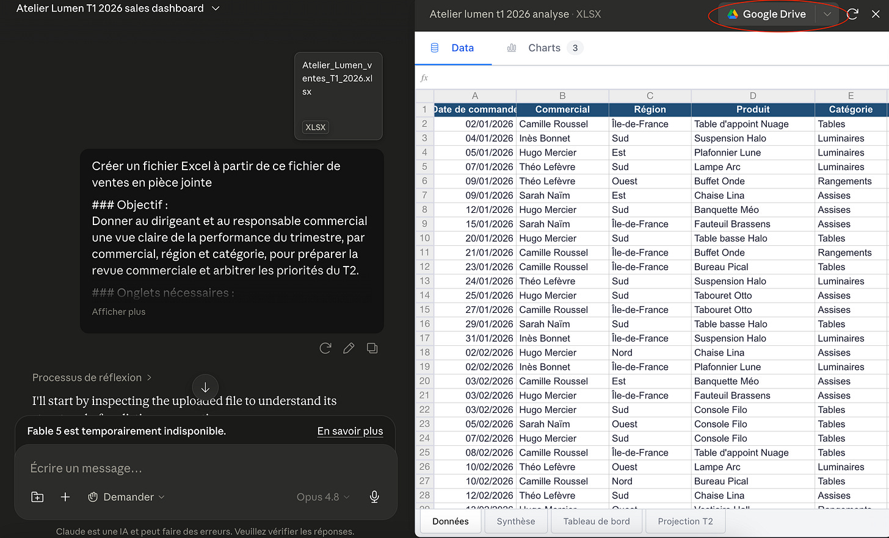
Task: Click the Produit header cell
Action: [753, 110]
